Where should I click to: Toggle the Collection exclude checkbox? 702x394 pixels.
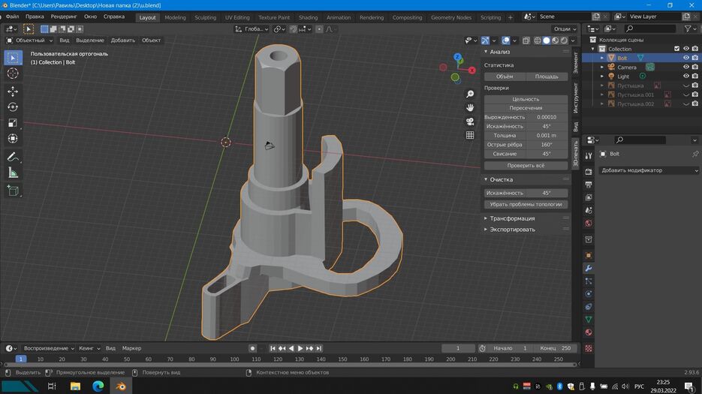(677, 49)
